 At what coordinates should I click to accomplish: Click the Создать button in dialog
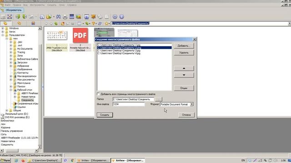point(105,115)
